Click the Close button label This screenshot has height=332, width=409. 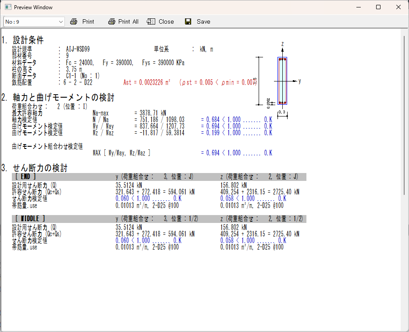[x=166, y=21]
